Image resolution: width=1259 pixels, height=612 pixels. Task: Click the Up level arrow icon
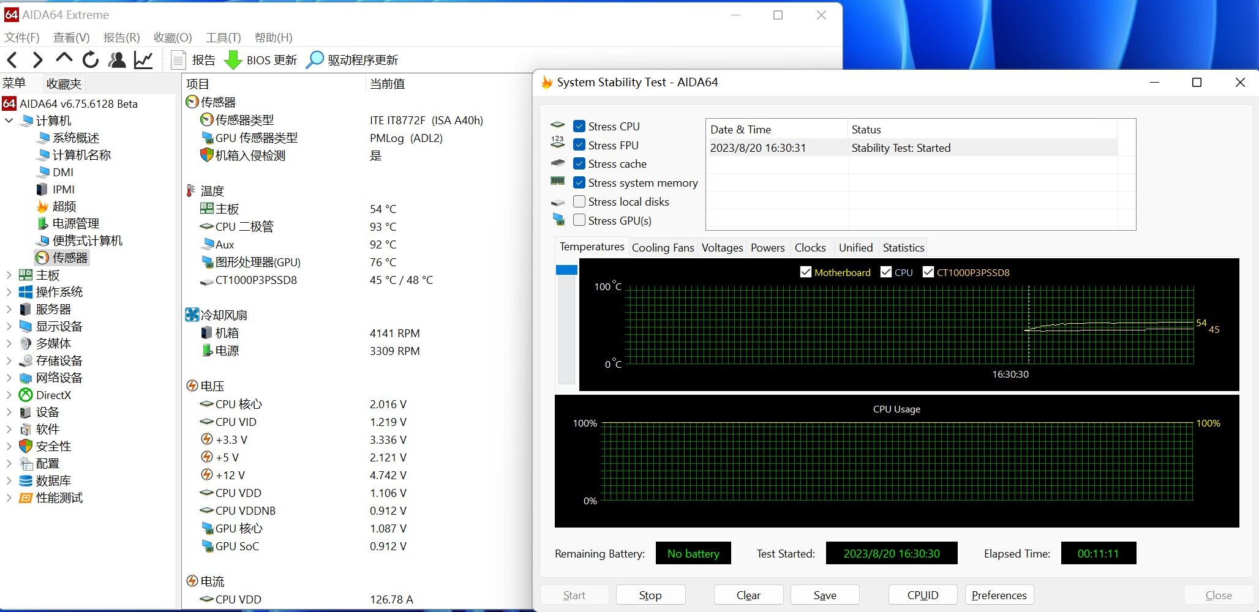[x=64, y=59]
